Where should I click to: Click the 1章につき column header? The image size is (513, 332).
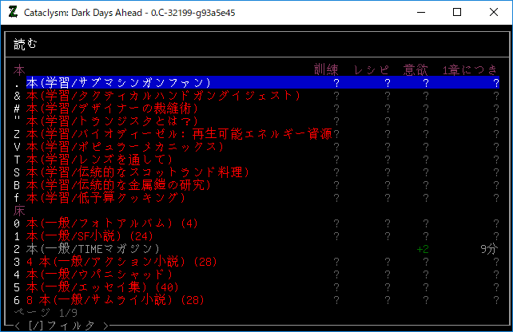(x=471, y=69)
